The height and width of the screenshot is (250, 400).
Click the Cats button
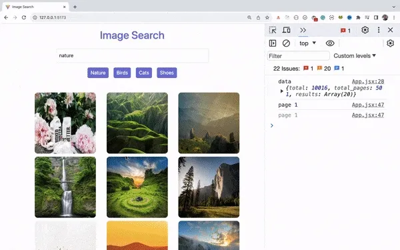click(144, 73)
